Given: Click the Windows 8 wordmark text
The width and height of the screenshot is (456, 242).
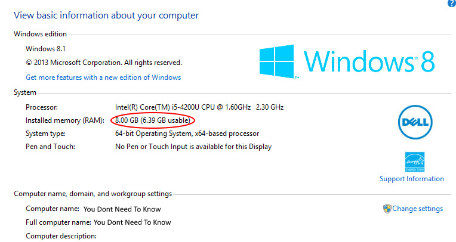Looking at the screenshot, I should [369, 61].
